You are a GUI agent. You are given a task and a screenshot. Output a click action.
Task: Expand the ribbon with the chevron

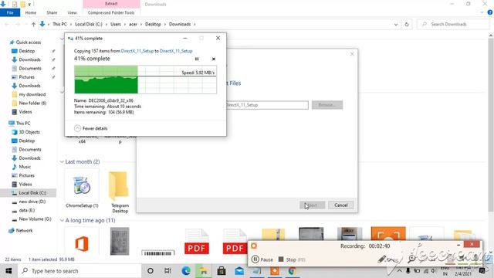click(x=482, y=12)
